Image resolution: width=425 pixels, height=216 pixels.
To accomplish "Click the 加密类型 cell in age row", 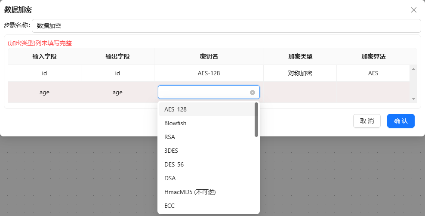I will point(300,93).
